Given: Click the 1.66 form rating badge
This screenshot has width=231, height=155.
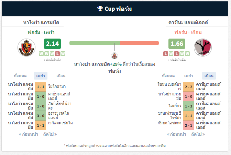Looking at the screenshot, I should point(177,44).
